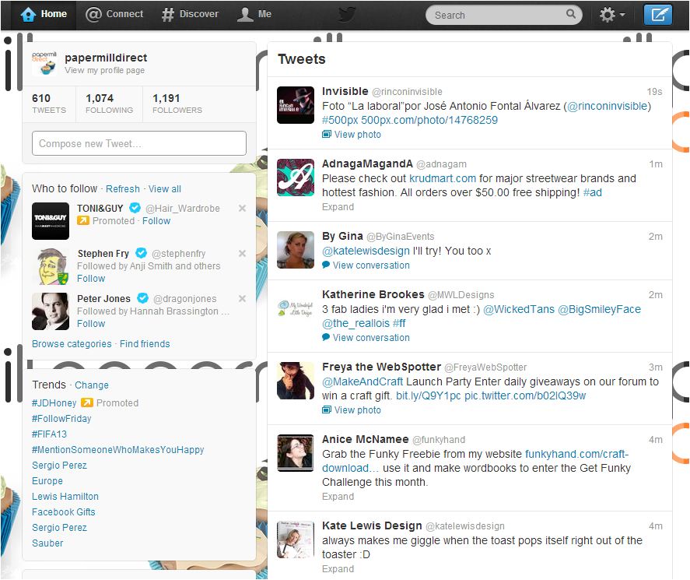
Task: Click the Me person icon
Action: pos(245,15)
